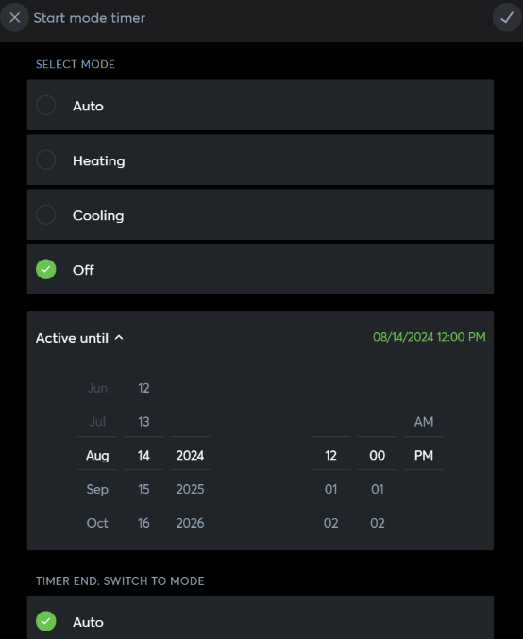Set minutes to 02 in the minute wheel
This screenshot has height=639, width=523.
377,523
